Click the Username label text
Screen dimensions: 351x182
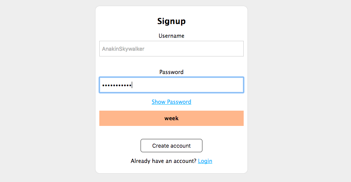tap(171, 36)
